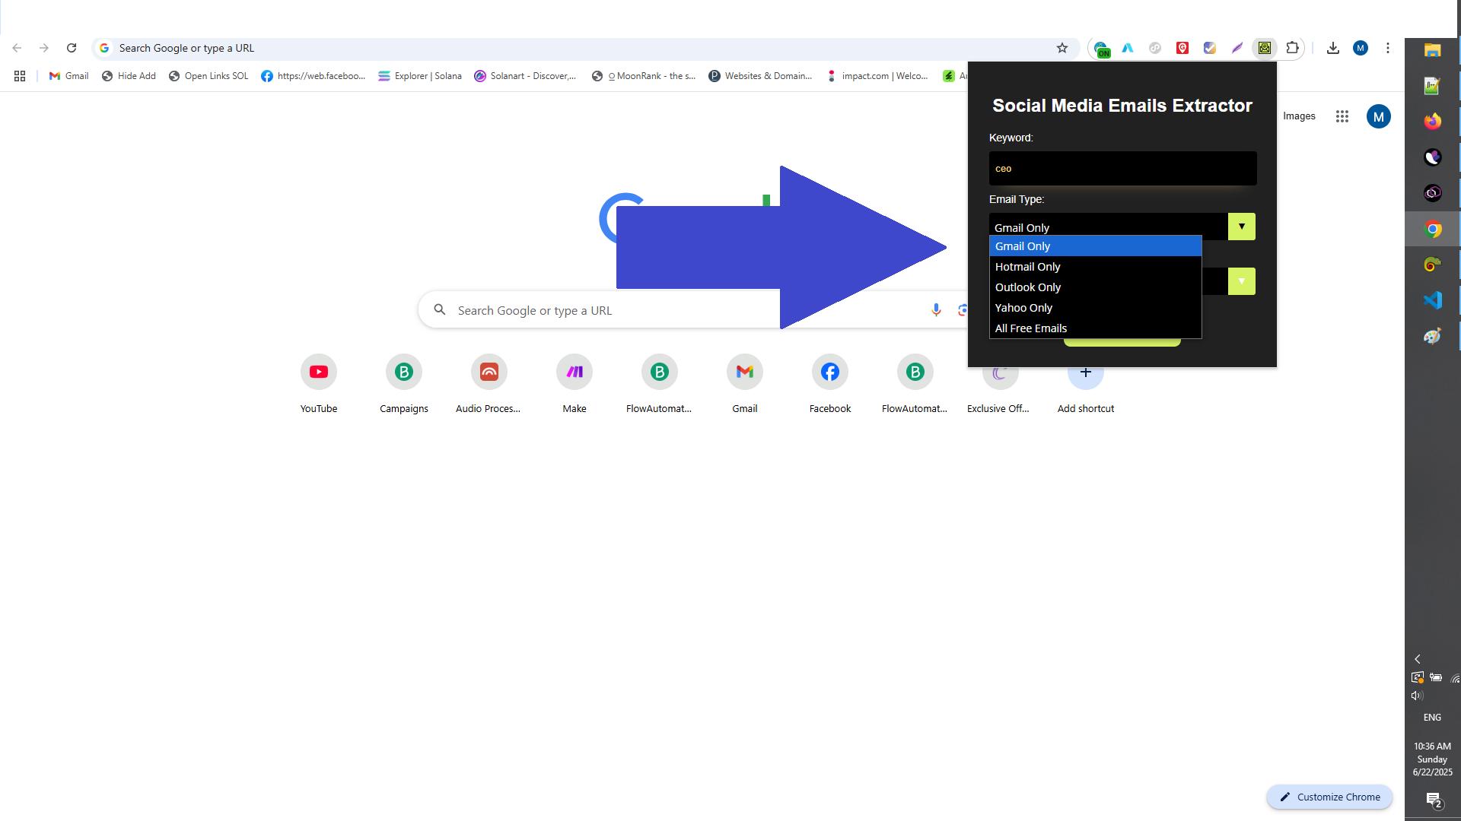Select 'All Free Emails' from the dropdown list

click(x=1030, y=328)
